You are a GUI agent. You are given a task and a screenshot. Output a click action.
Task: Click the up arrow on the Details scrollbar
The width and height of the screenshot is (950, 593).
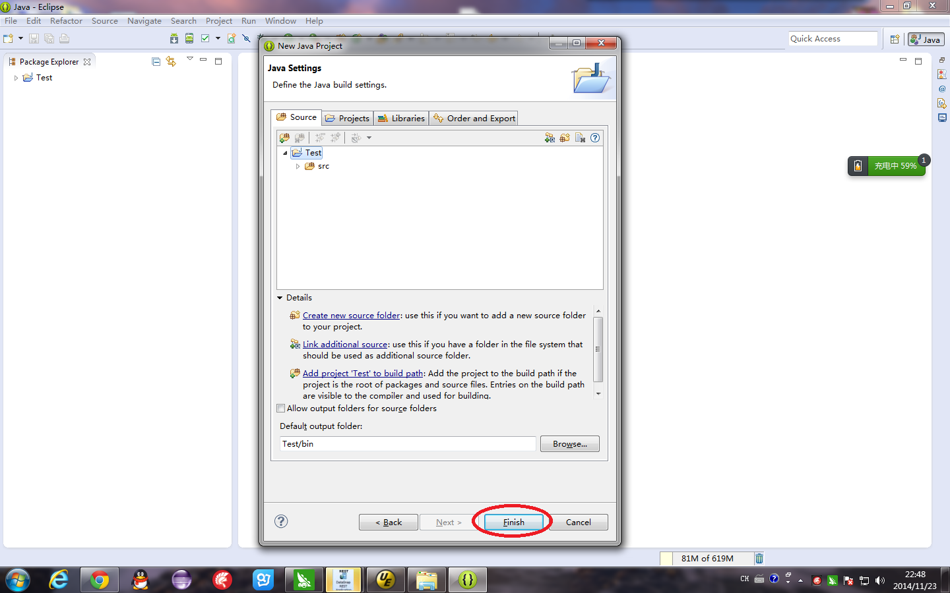(598, 311)
